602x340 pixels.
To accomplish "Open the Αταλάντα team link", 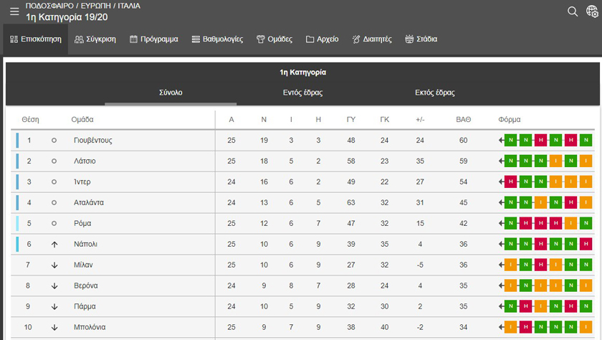I will [x=89, y=202].
